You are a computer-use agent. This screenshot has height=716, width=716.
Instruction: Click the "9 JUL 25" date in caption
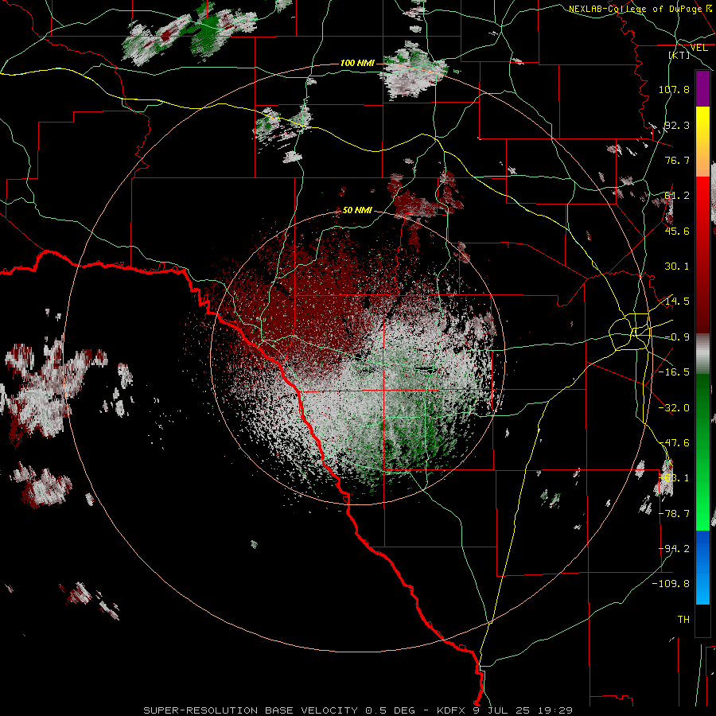pos(501,710)
